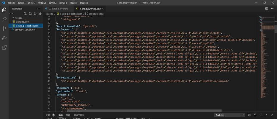Clear the output panel
This screenshot has height=119, width=277.
[x=249, y=115]
